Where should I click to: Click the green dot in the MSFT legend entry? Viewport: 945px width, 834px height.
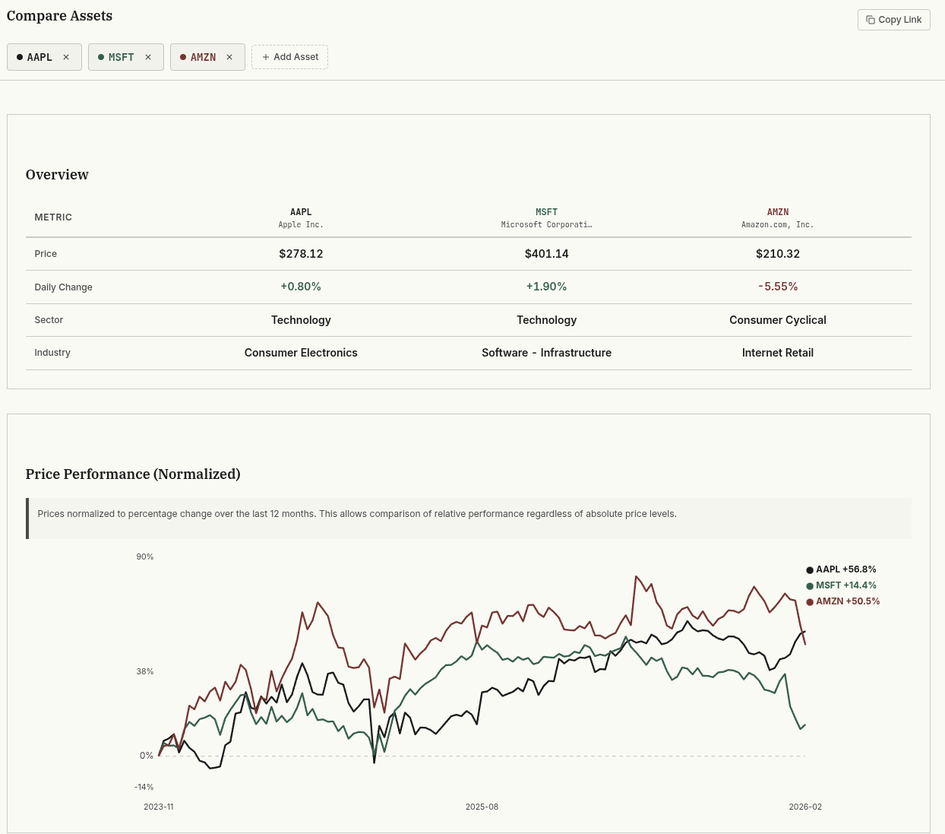click(x=810, y=585)
